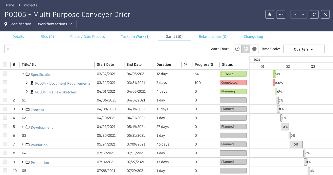333x175 pixels.
Task: Open the Relationships (0) tab
Action: (x=213, y=37)
